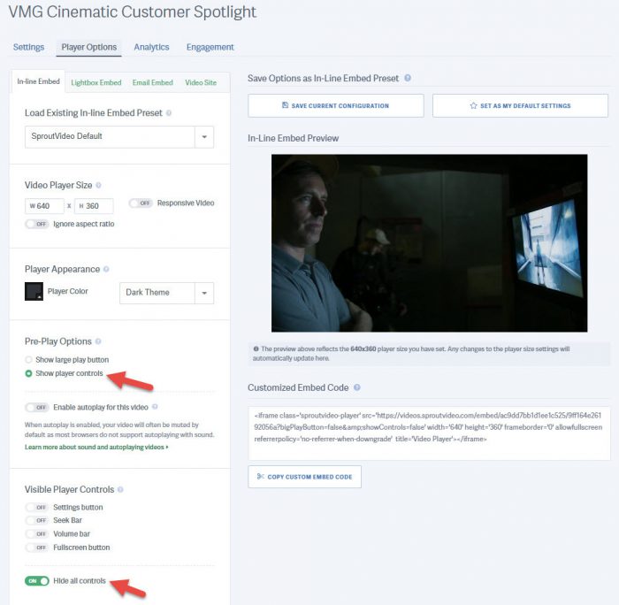Select Show large play button option

click(x=27, y=360)
